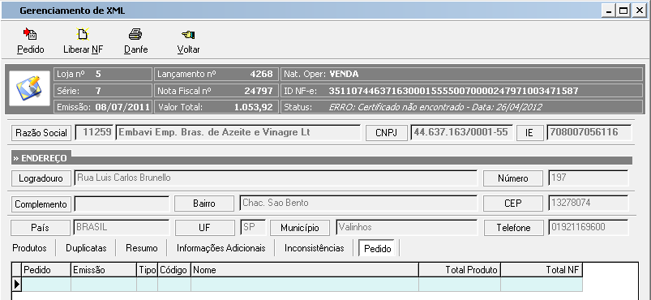Open Danfe printer icon

(135, 34)
